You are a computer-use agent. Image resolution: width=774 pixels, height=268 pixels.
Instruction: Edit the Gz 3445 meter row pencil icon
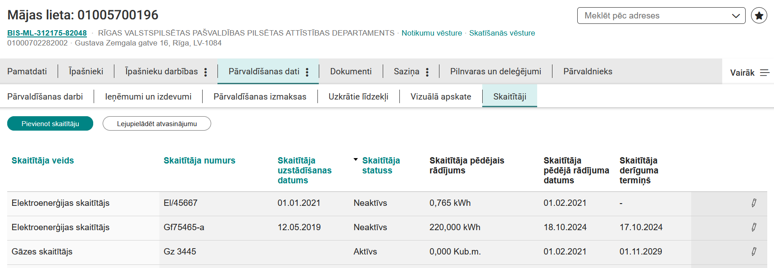pyautogui.click(x=754, y=252)
